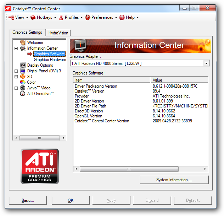Click the Avivo Video film reel icon
Screen dimensions: 224x216
pos(23,88)
